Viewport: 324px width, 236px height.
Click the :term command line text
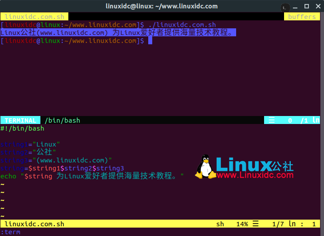11,232
